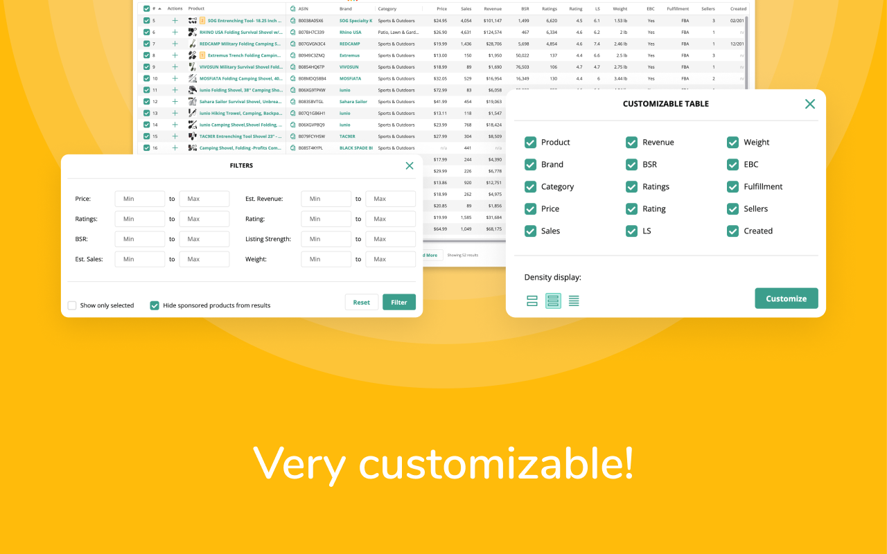Click the copy icon next to ASIN B0854HQ6TP

tap(293, 67)
